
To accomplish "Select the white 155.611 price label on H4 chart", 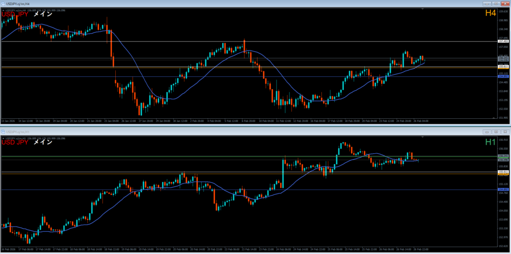I will (503, 66).
